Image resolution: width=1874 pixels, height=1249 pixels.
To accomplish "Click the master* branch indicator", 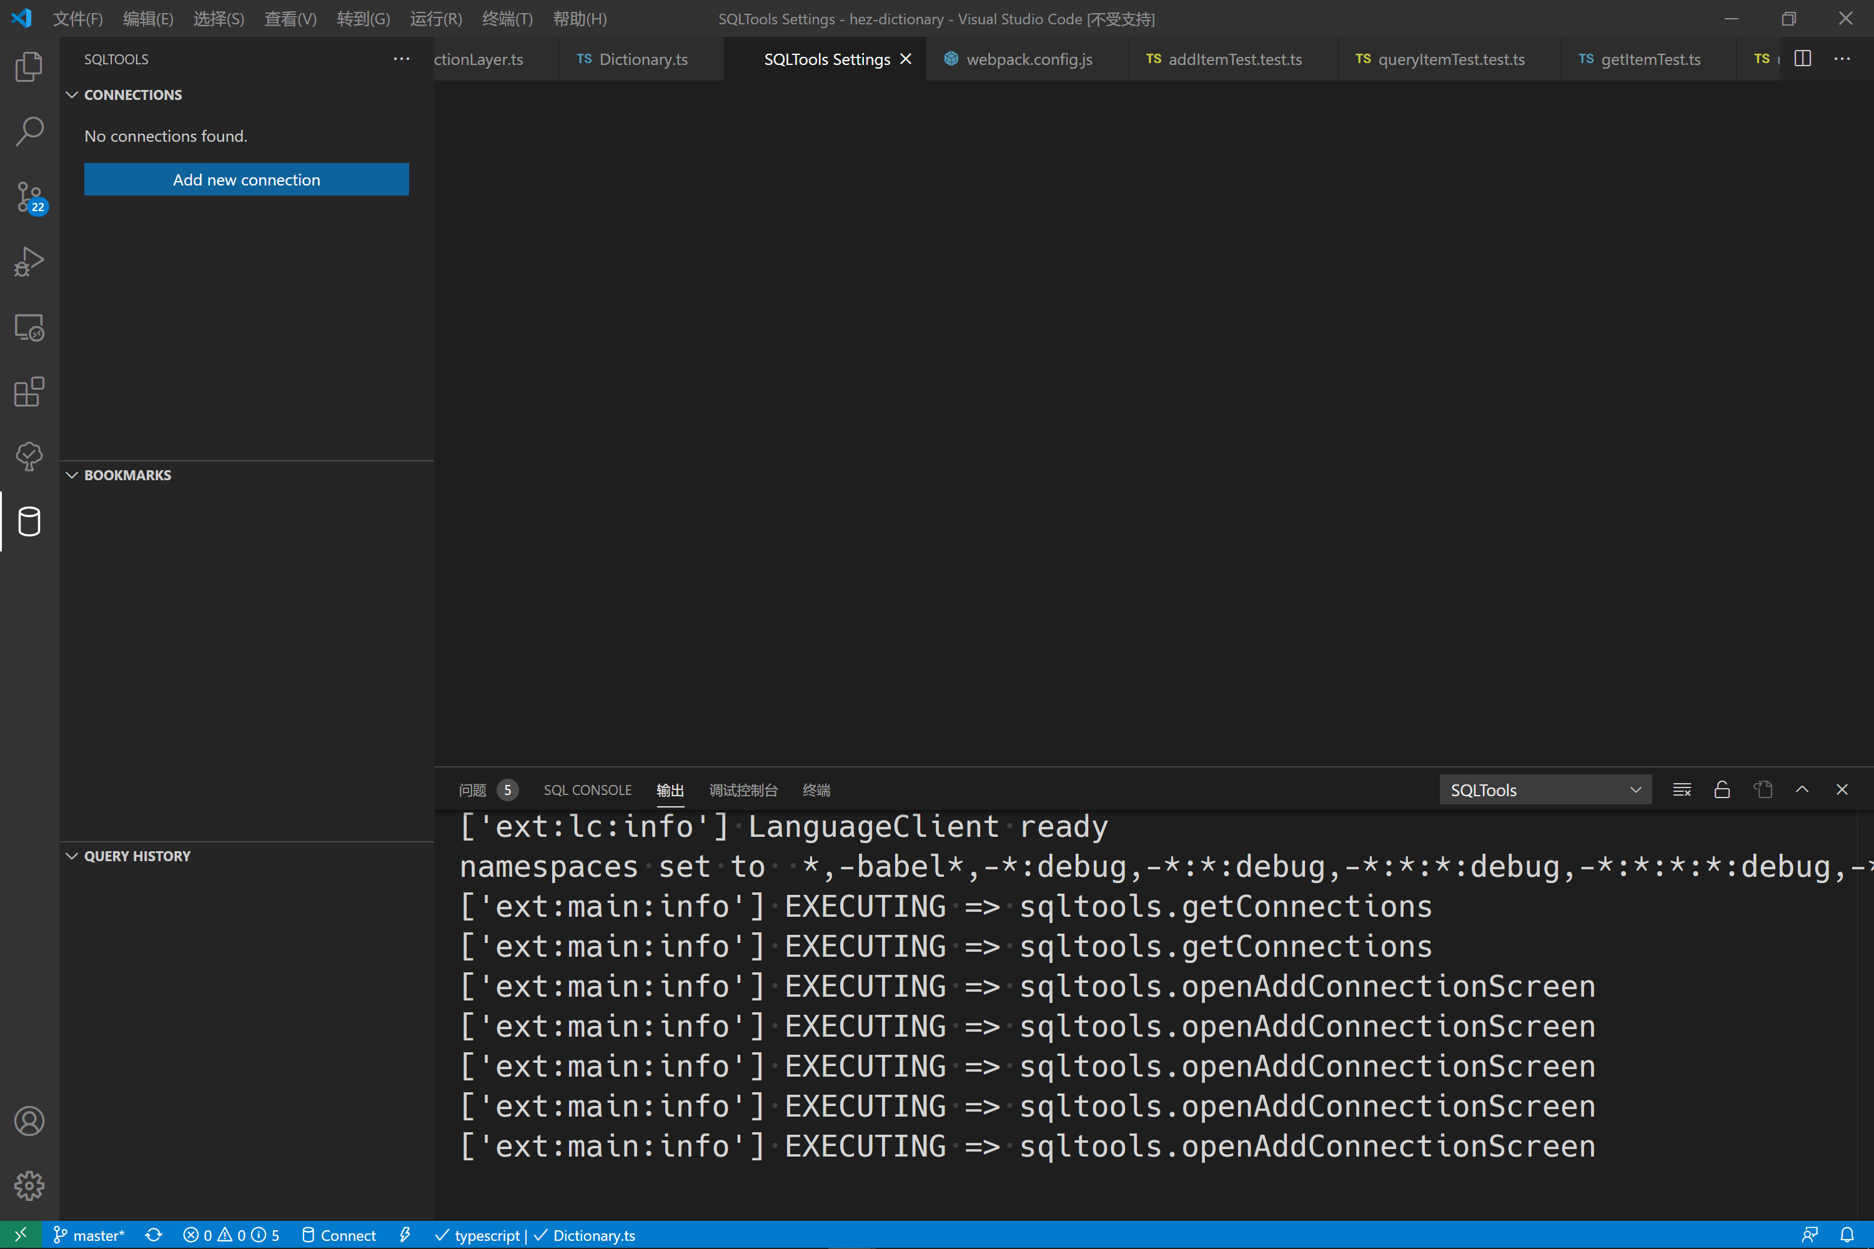I will tap(89, 1235).
